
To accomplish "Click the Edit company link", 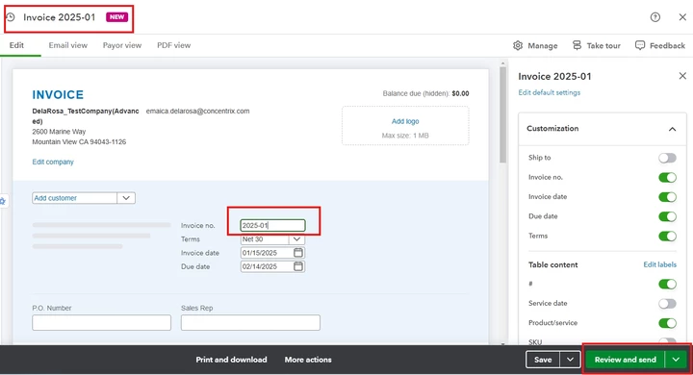I will point(53,162).
